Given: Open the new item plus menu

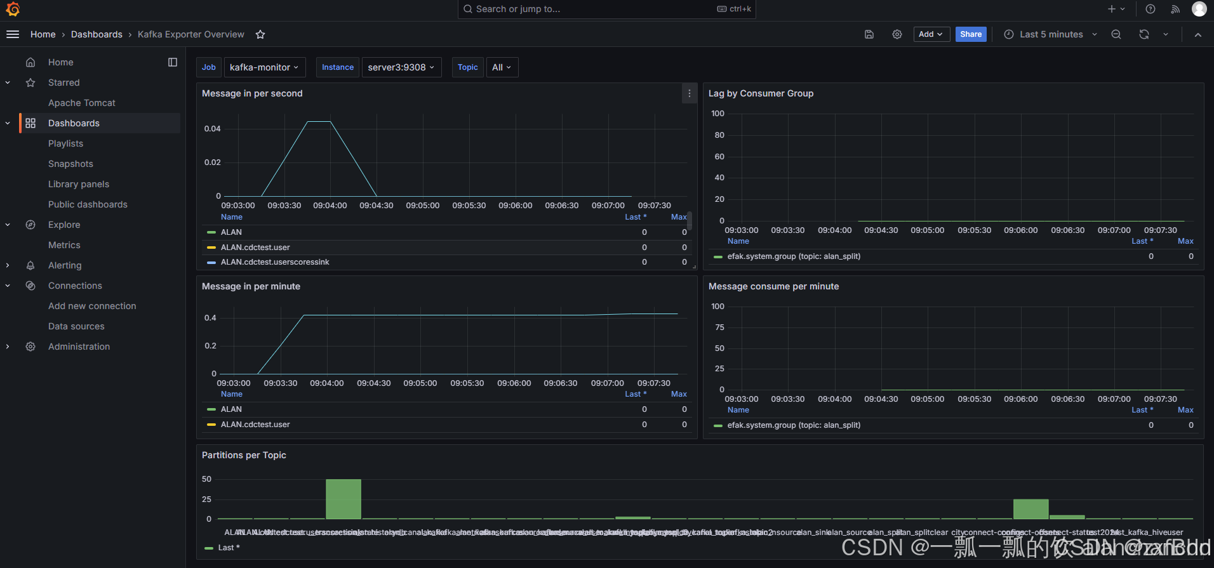Looking at the screenshot, I should click(x=1116, y=9).
